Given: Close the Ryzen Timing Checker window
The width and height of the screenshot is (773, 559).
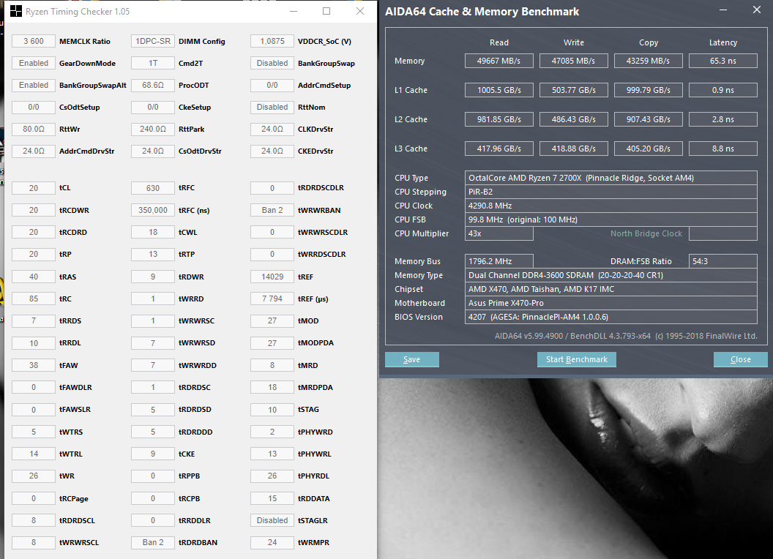Looking at the screenshot, I should click(360, 11).
